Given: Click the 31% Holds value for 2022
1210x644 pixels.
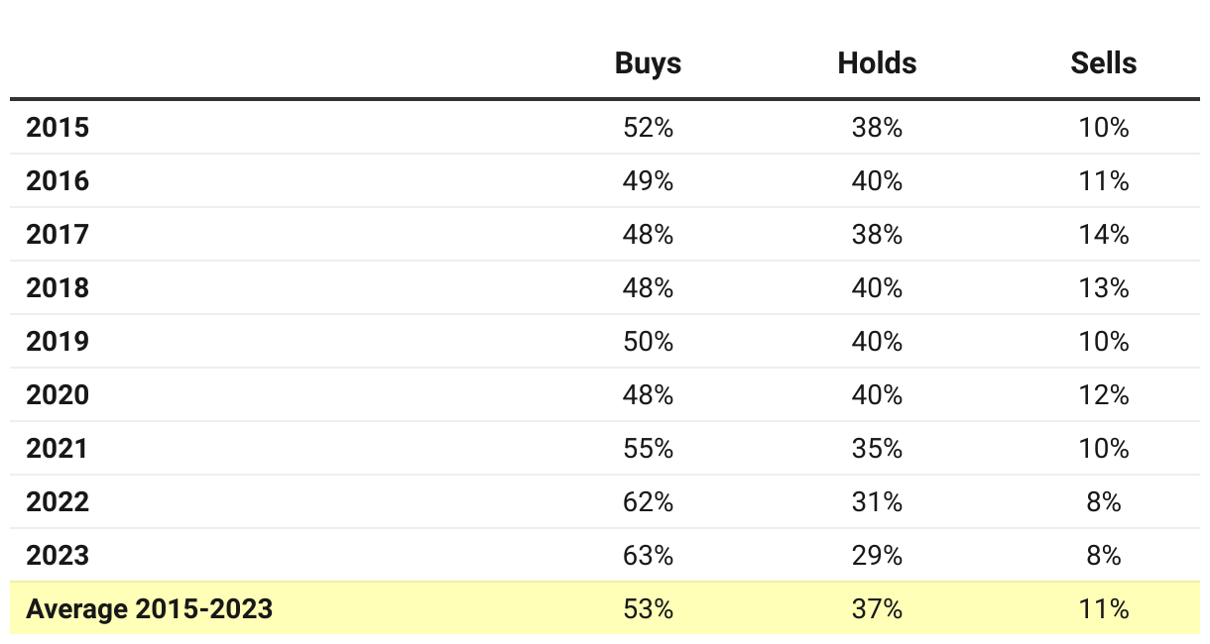Looking at the screenshot, I should coord(877,502).
